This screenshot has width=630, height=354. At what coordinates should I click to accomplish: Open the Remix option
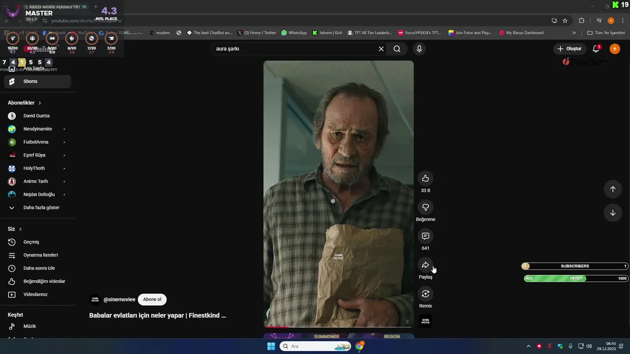click(425, 294)
